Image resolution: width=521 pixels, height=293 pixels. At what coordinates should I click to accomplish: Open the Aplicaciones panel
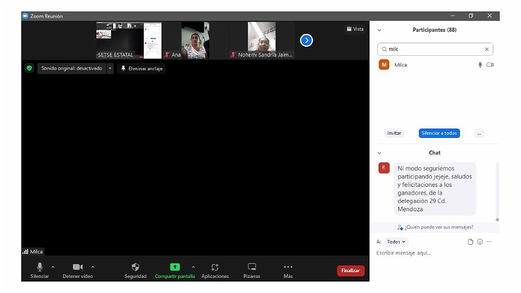pyautogui.click(x=215, y=267)
